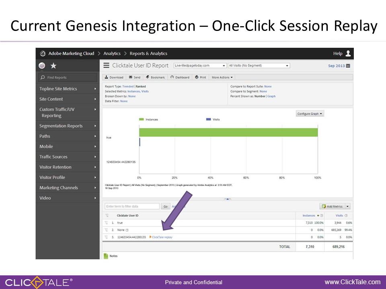Image resolution: width=386 pixels, height=289 pixels.
Task: Click the search magnifier icon in Find Reports
Action: [x=43, y=77]
